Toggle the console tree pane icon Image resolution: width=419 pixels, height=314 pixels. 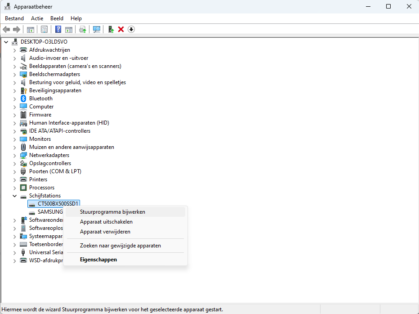31,29
